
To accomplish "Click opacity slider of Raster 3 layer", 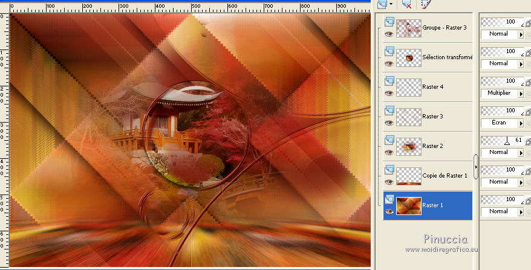I will [x=502, y=111].
